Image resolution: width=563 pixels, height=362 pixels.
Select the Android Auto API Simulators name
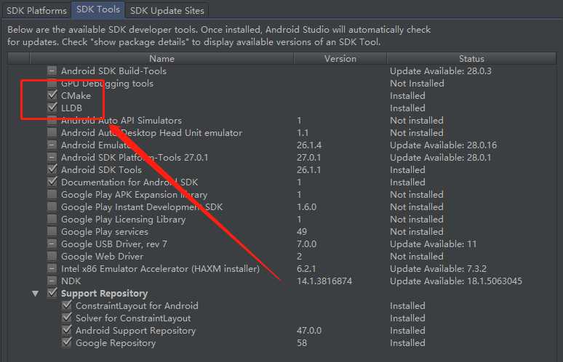121,121
